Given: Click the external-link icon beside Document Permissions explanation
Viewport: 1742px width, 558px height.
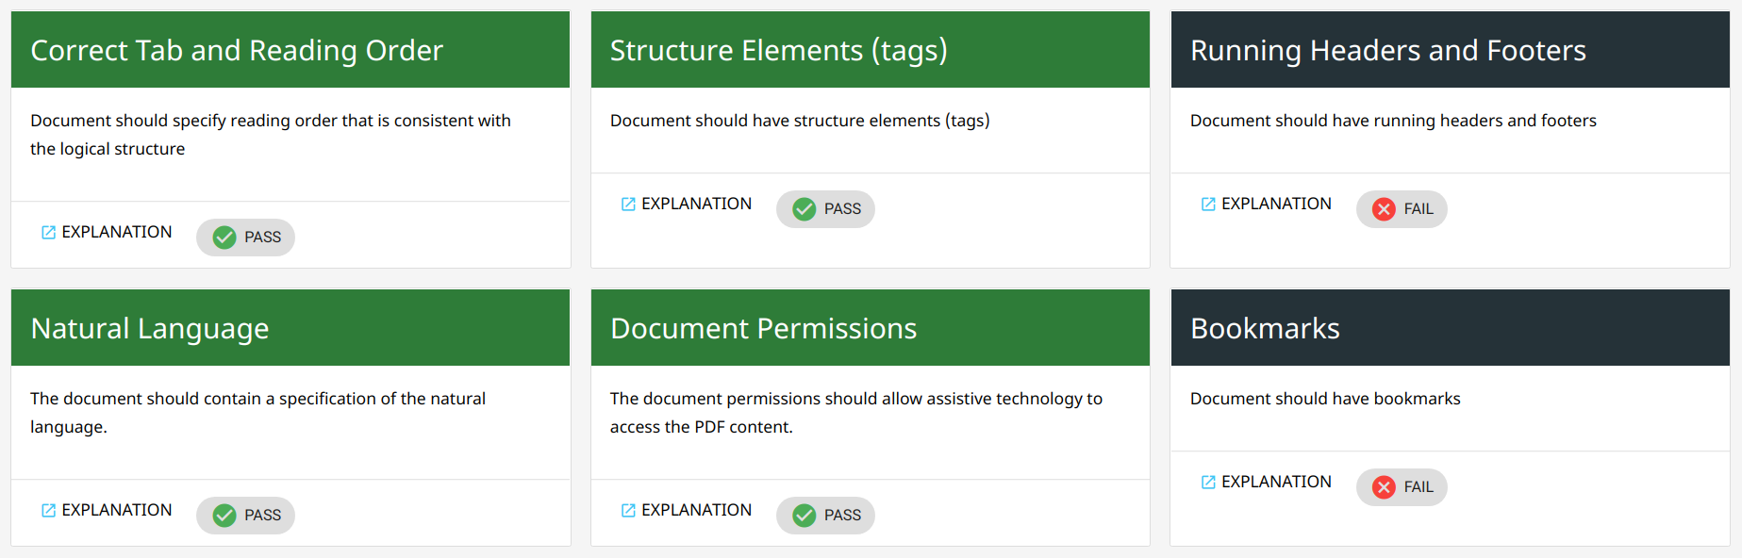Looking at the screenshot, I should [x=628, y=509].
